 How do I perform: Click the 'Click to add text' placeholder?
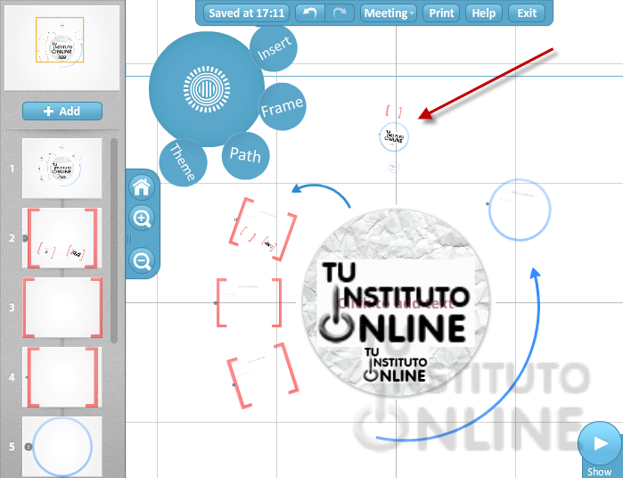pyautogui.click(x=396, y=304)
